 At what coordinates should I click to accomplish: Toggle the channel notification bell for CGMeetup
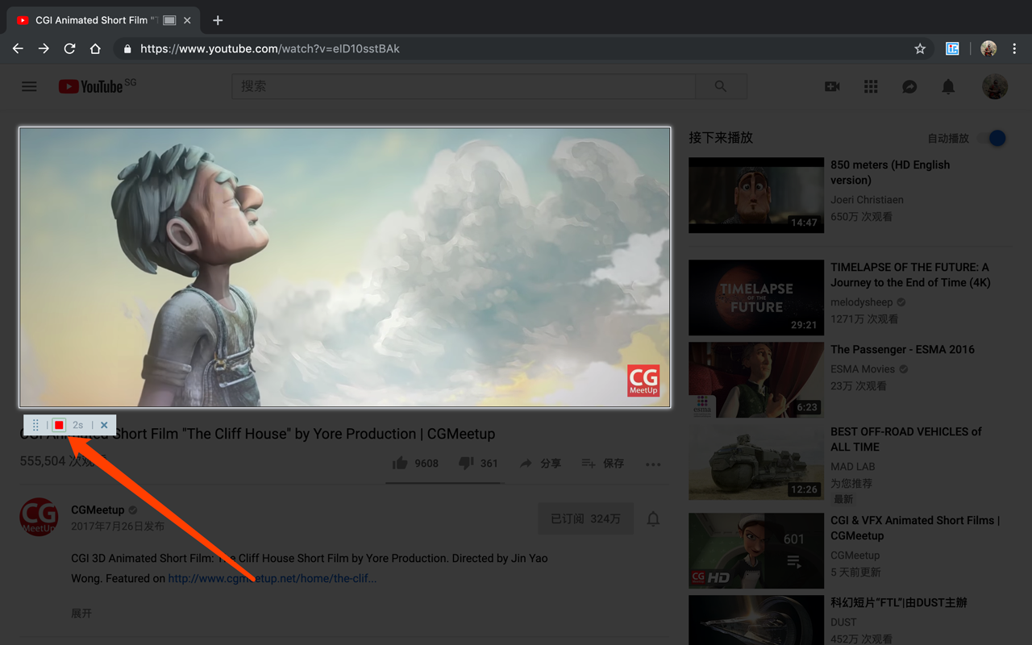[x=653, y=519]
